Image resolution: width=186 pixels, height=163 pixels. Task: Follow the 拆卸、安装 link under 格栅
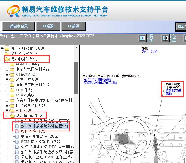coord(150,51)
